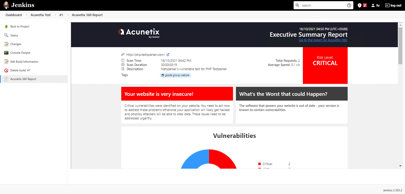Click the external-link icon beside the URL

tap(168, 55)
